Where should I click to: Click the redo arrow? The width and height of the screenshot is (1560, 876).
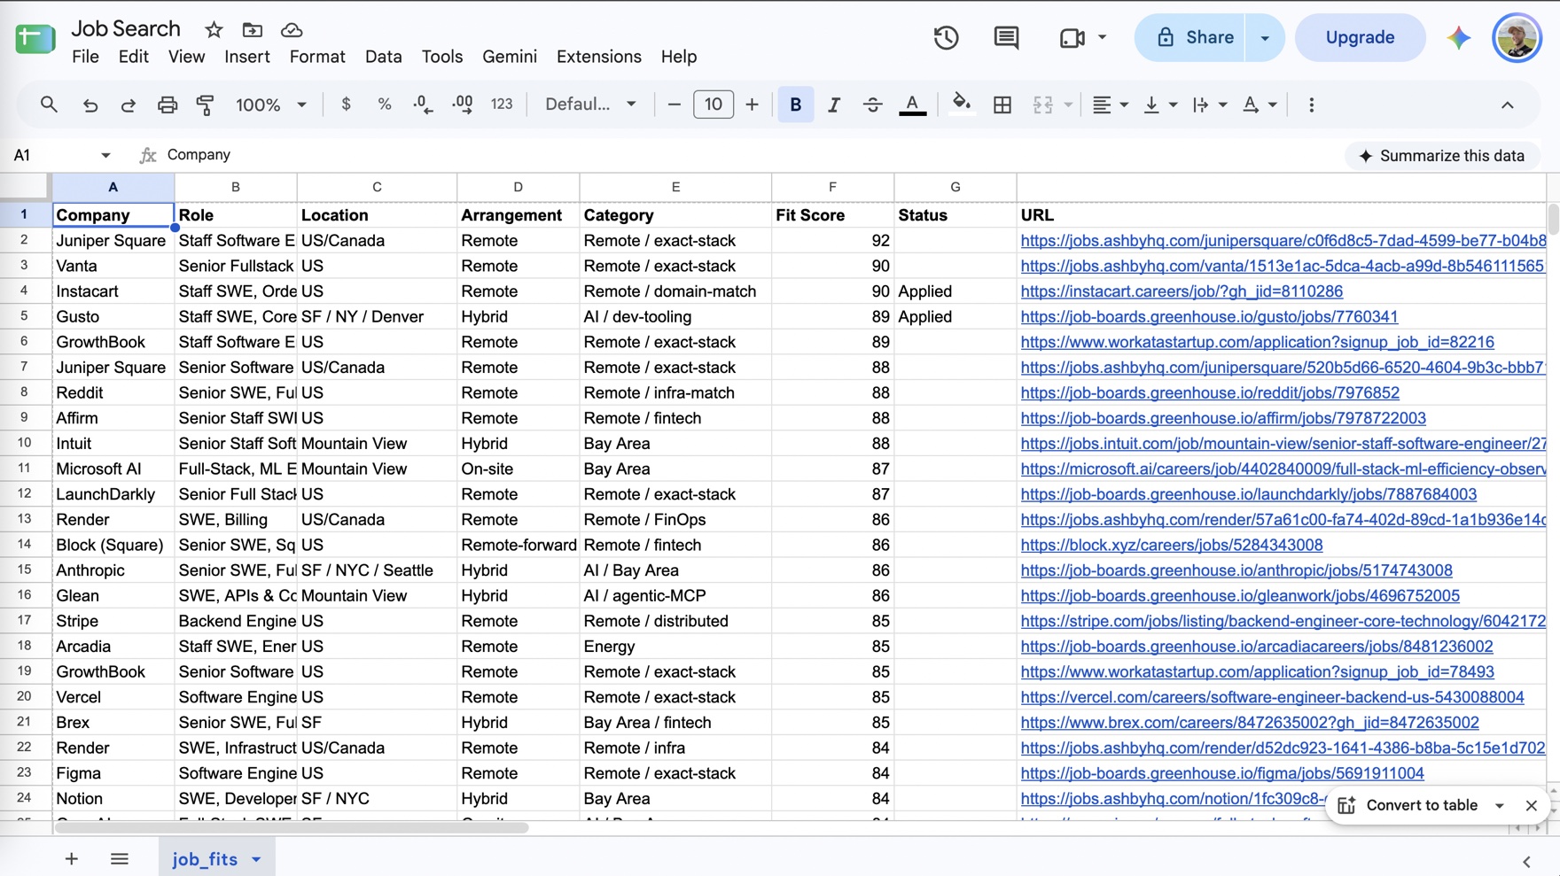click(128, 105)
